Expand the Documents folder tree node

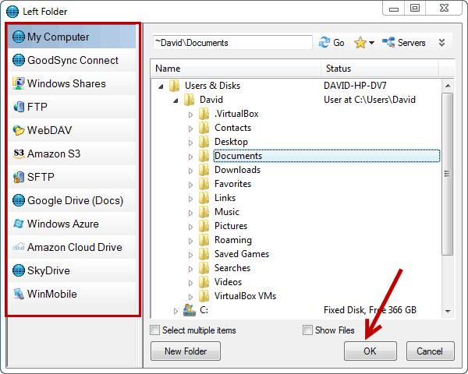191,157
